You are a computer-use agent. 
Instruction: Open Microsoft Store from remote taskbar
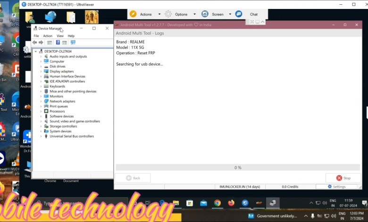(x=190, y=203)
